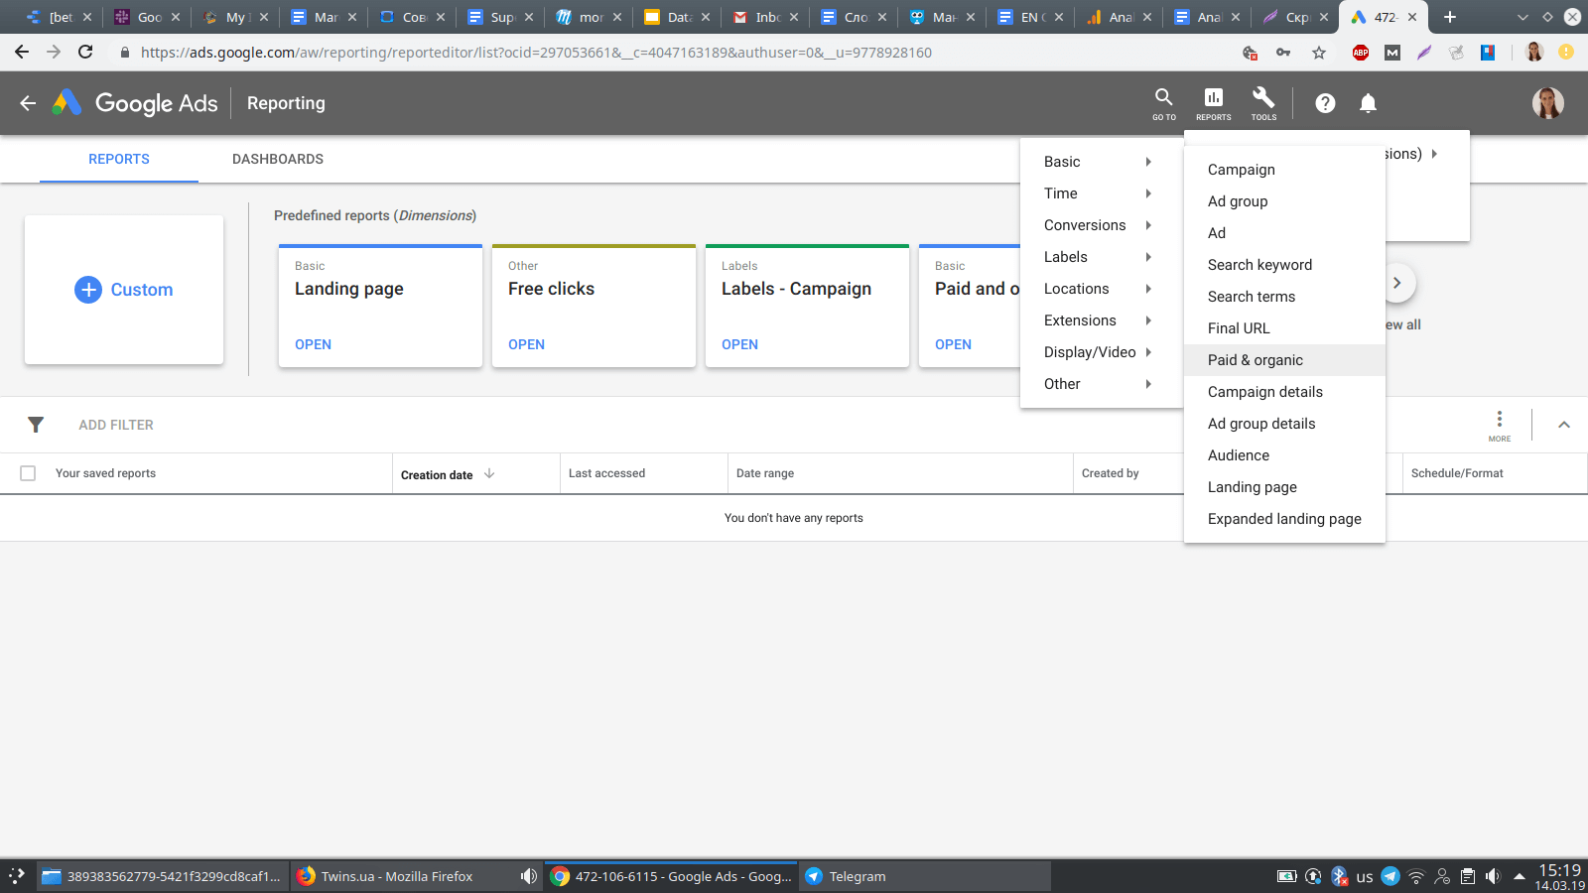The width and height of the screenshot is (1588, 893).
Task: Select Ad group from the submenu
Action: pos(1284,201)
